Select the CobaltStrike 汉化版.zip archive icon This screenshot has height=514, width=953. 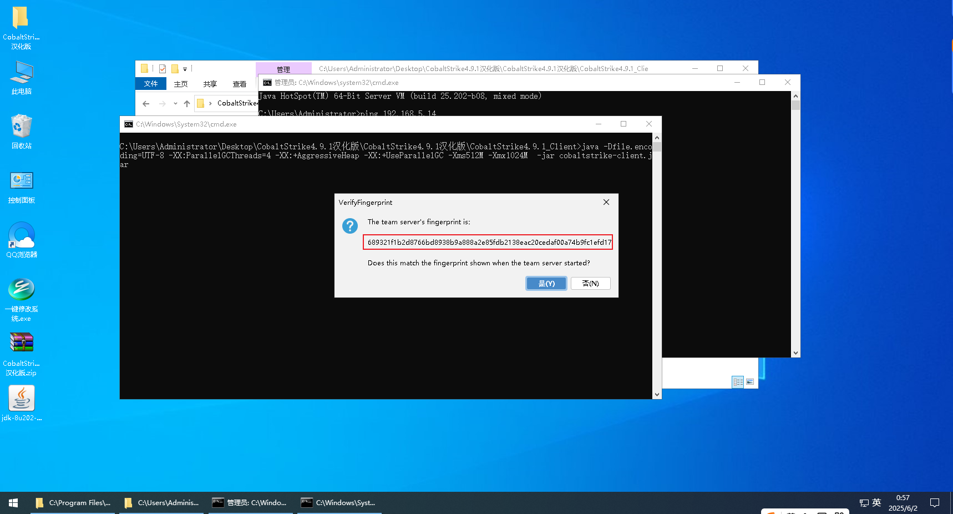pyautogui.click(x=22, y=354)
